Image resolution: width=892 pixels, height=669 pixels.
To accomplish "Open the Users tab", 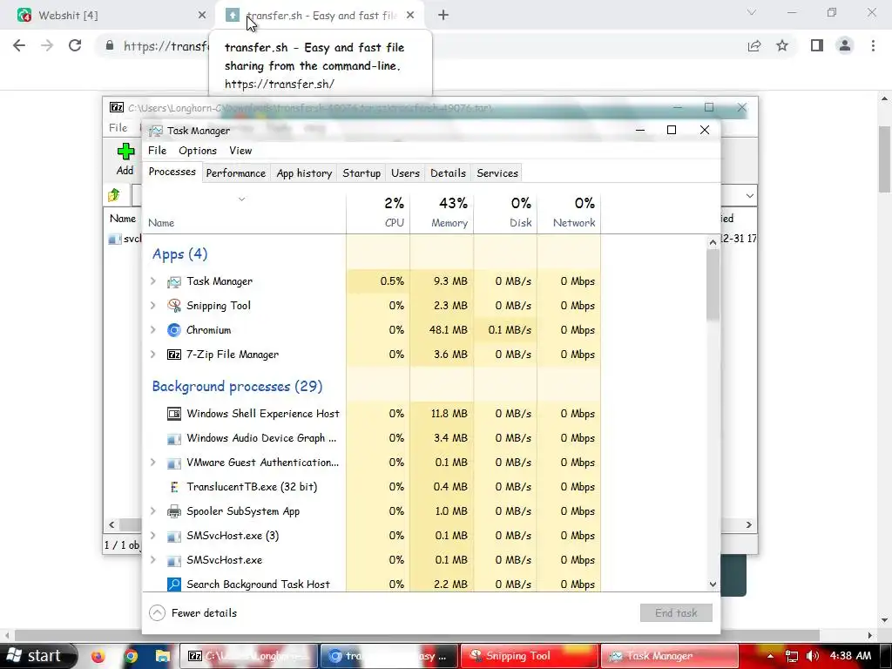I will (x=405, y=173).
